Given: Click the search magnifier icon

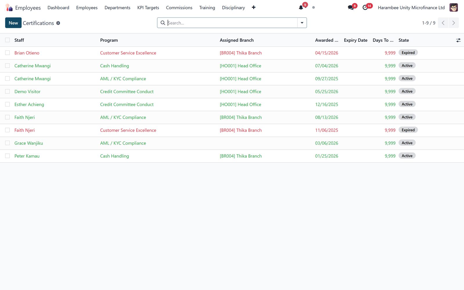Looking at the screenshot, I should [163, 23].
